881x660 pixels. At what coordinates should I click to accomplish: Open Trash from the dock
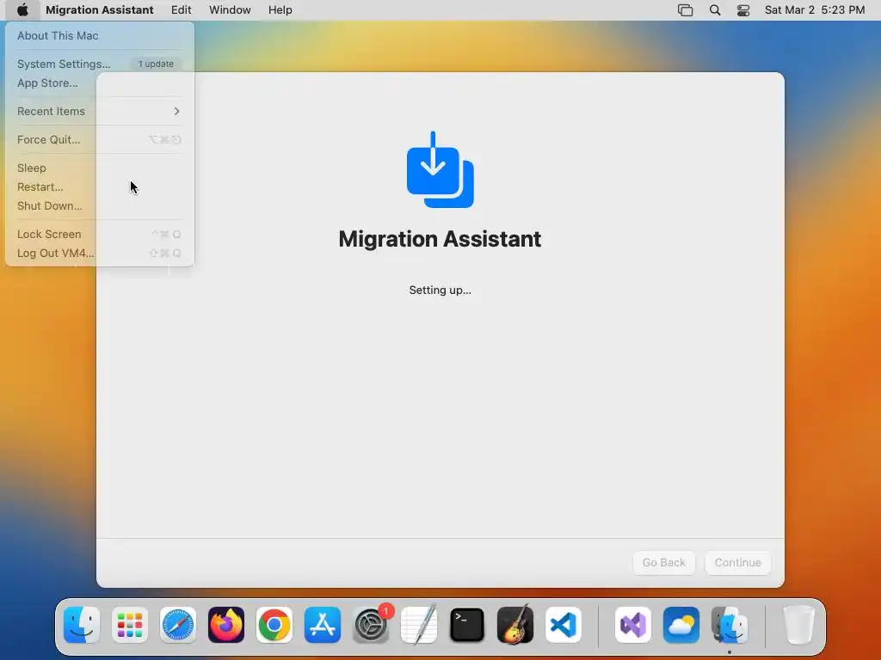click(798, 625)
